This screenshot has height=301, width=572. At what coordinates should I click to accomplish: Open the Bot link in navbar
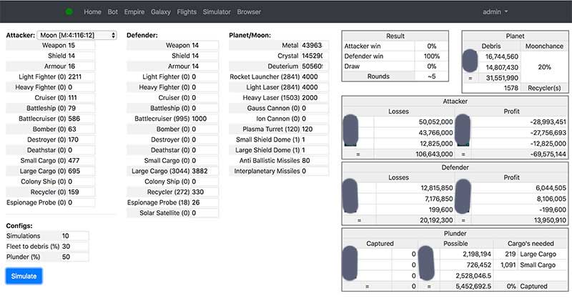tap(112, 12)
